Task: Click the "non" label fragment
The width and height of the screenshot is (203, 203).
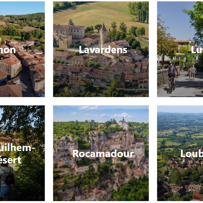Action: (8, 50)
